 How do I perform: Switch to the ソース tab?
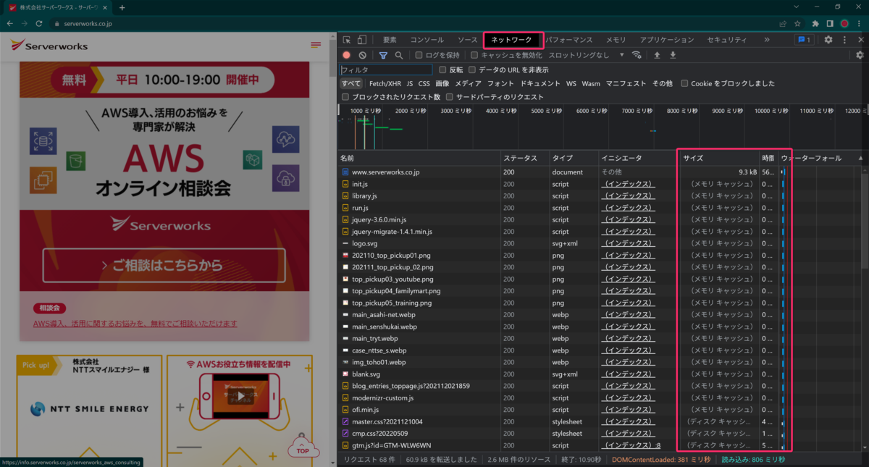pos(468,40)
